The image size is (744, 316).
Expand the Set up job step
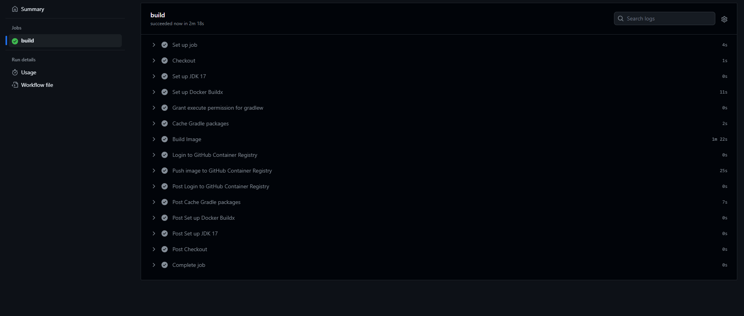(x=154, y=45)
